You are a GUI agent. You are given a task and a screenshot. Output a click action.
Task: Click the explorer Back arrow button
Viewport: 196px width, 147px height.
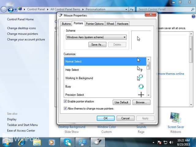coord(4,9)
